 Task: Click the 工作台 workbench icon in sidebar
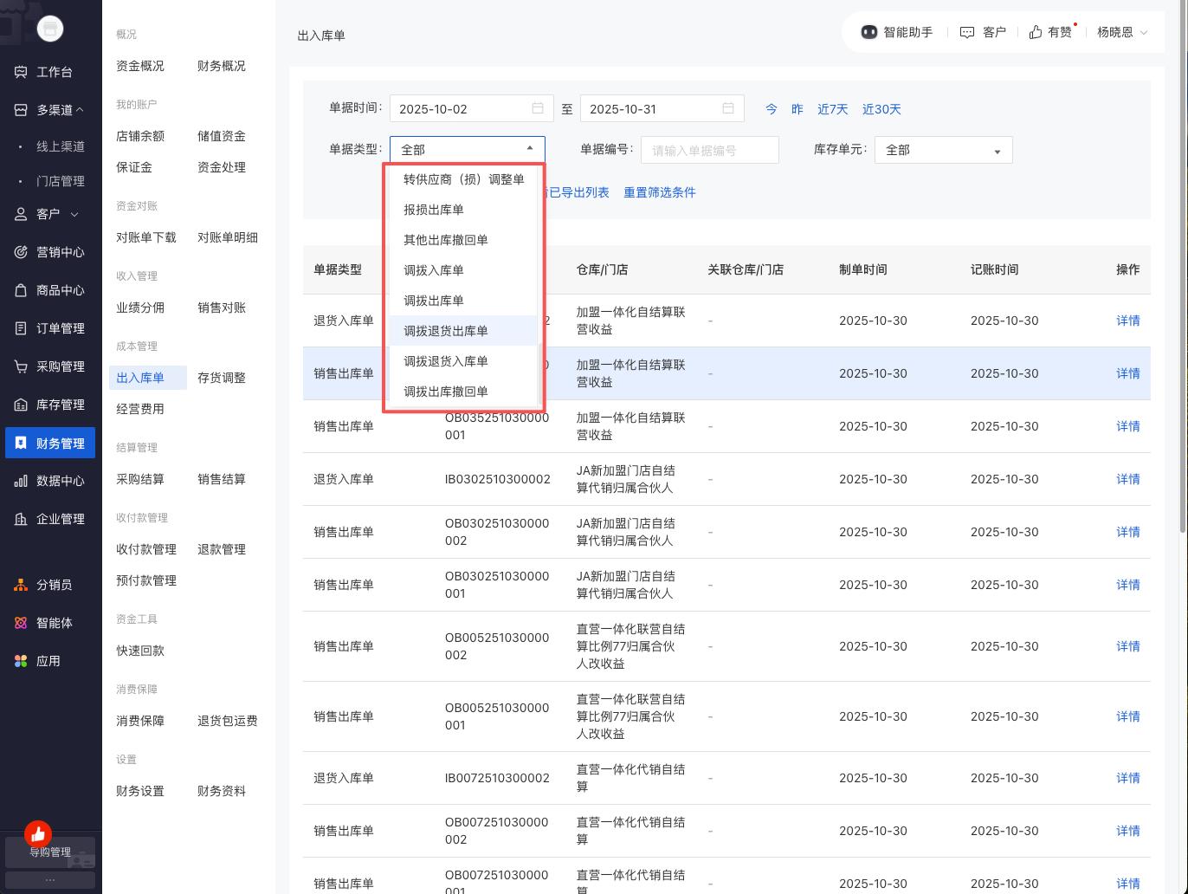pyautogui.click(x=21, y=72)
